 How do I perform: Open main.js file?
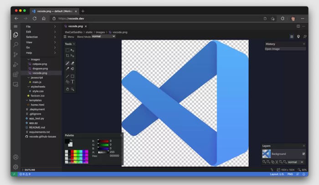[37, 82]
